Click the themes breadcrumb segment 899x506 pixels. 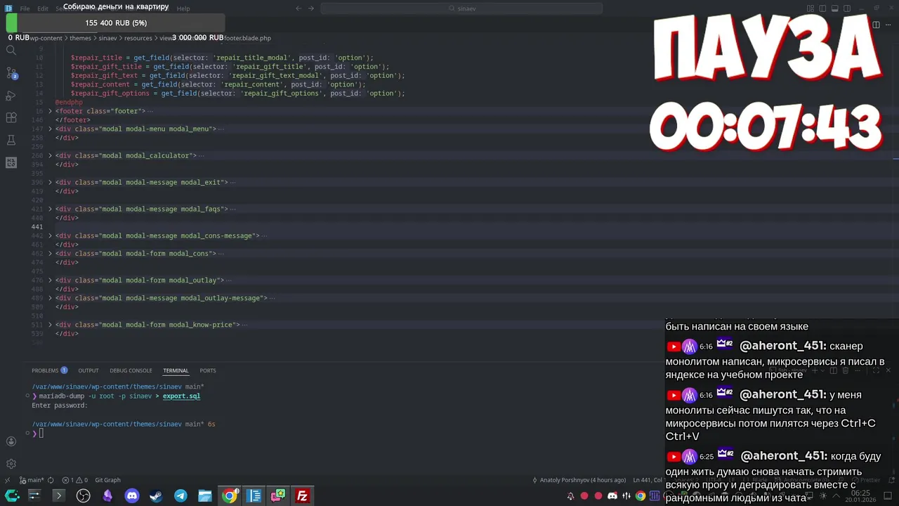coord(80,38)
